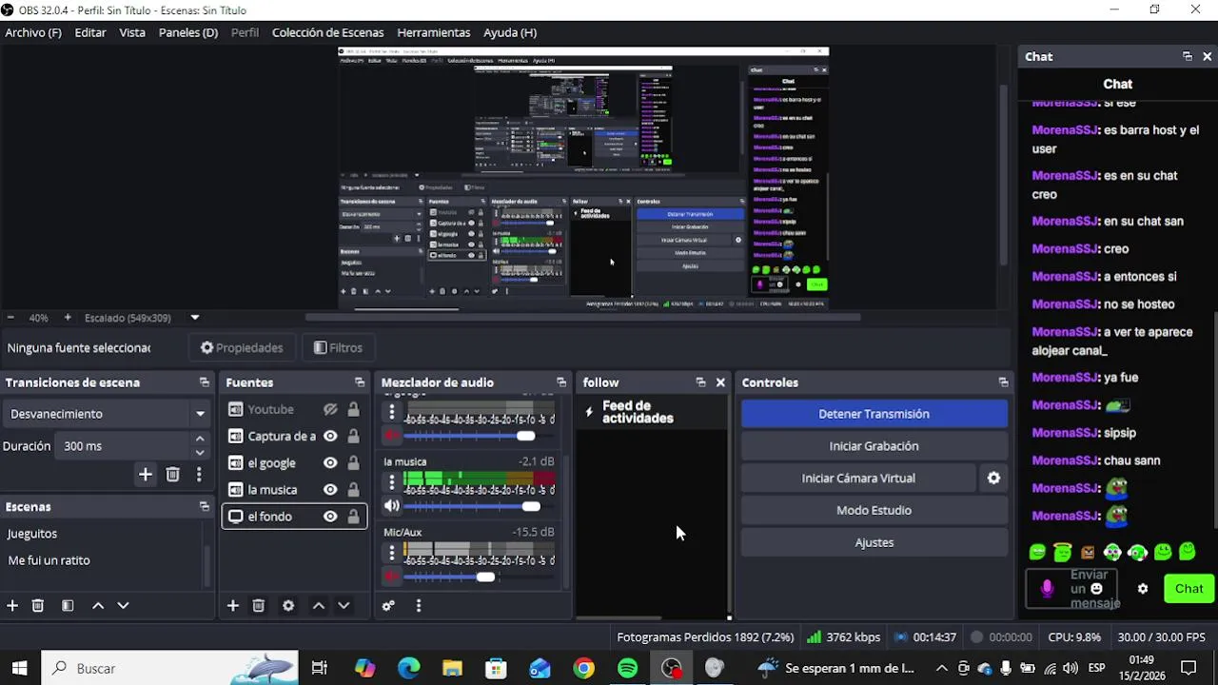Open Ajustes settings
Image resolution: width=1218 pixels, height=685 pixels.
pos(874,542)
